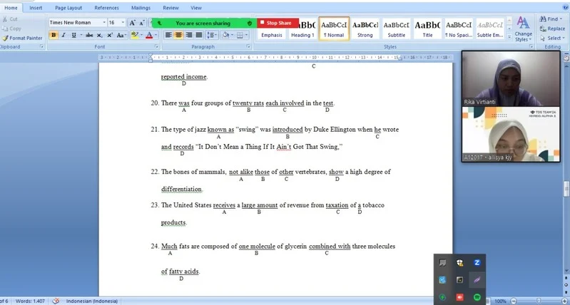Switch to the Page Layout tab
Image resolution: width=570 pixels, height=305 pixels.
[x=70, y=7]
